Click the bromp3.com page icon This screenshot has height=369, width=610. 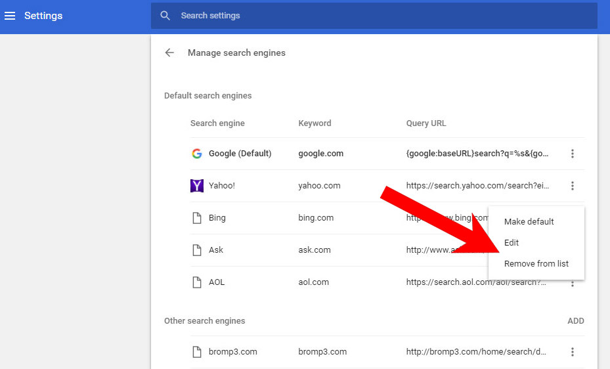point(197,352)
